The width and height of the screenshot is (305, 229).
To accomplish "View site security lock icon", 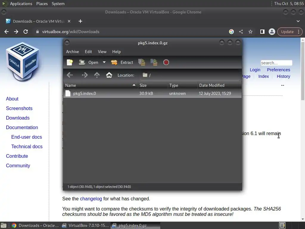I will [x=37, y=32].
